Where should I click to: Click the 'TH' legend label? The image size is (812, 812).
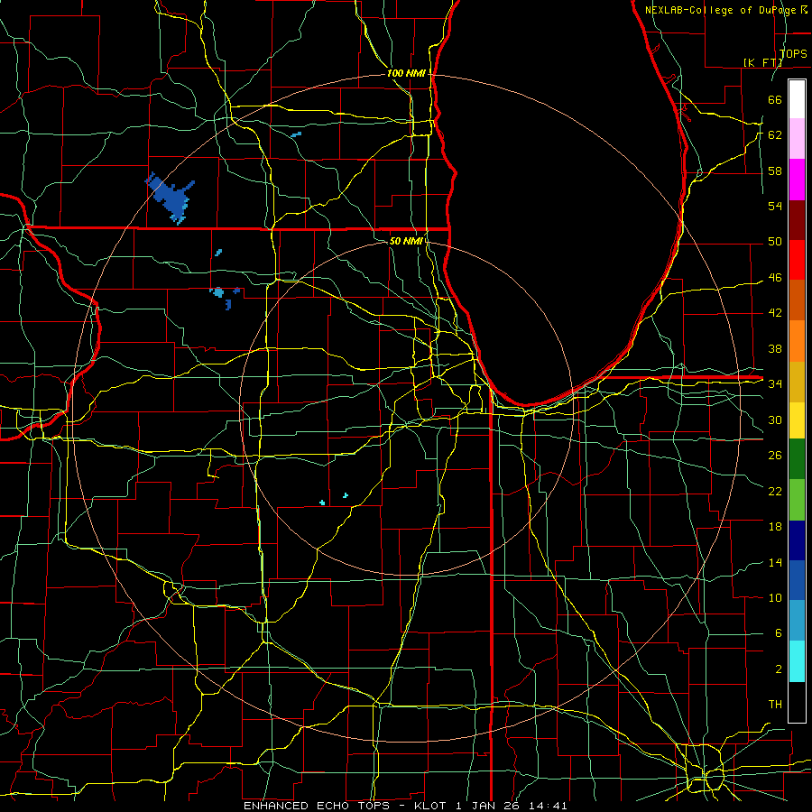[775, 705]
